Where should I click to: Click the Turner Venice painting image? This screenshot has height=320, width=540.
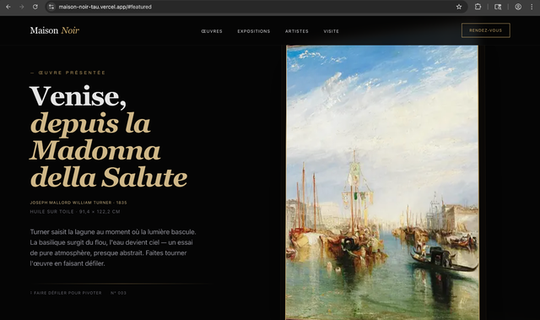click(x=382, y=182)
